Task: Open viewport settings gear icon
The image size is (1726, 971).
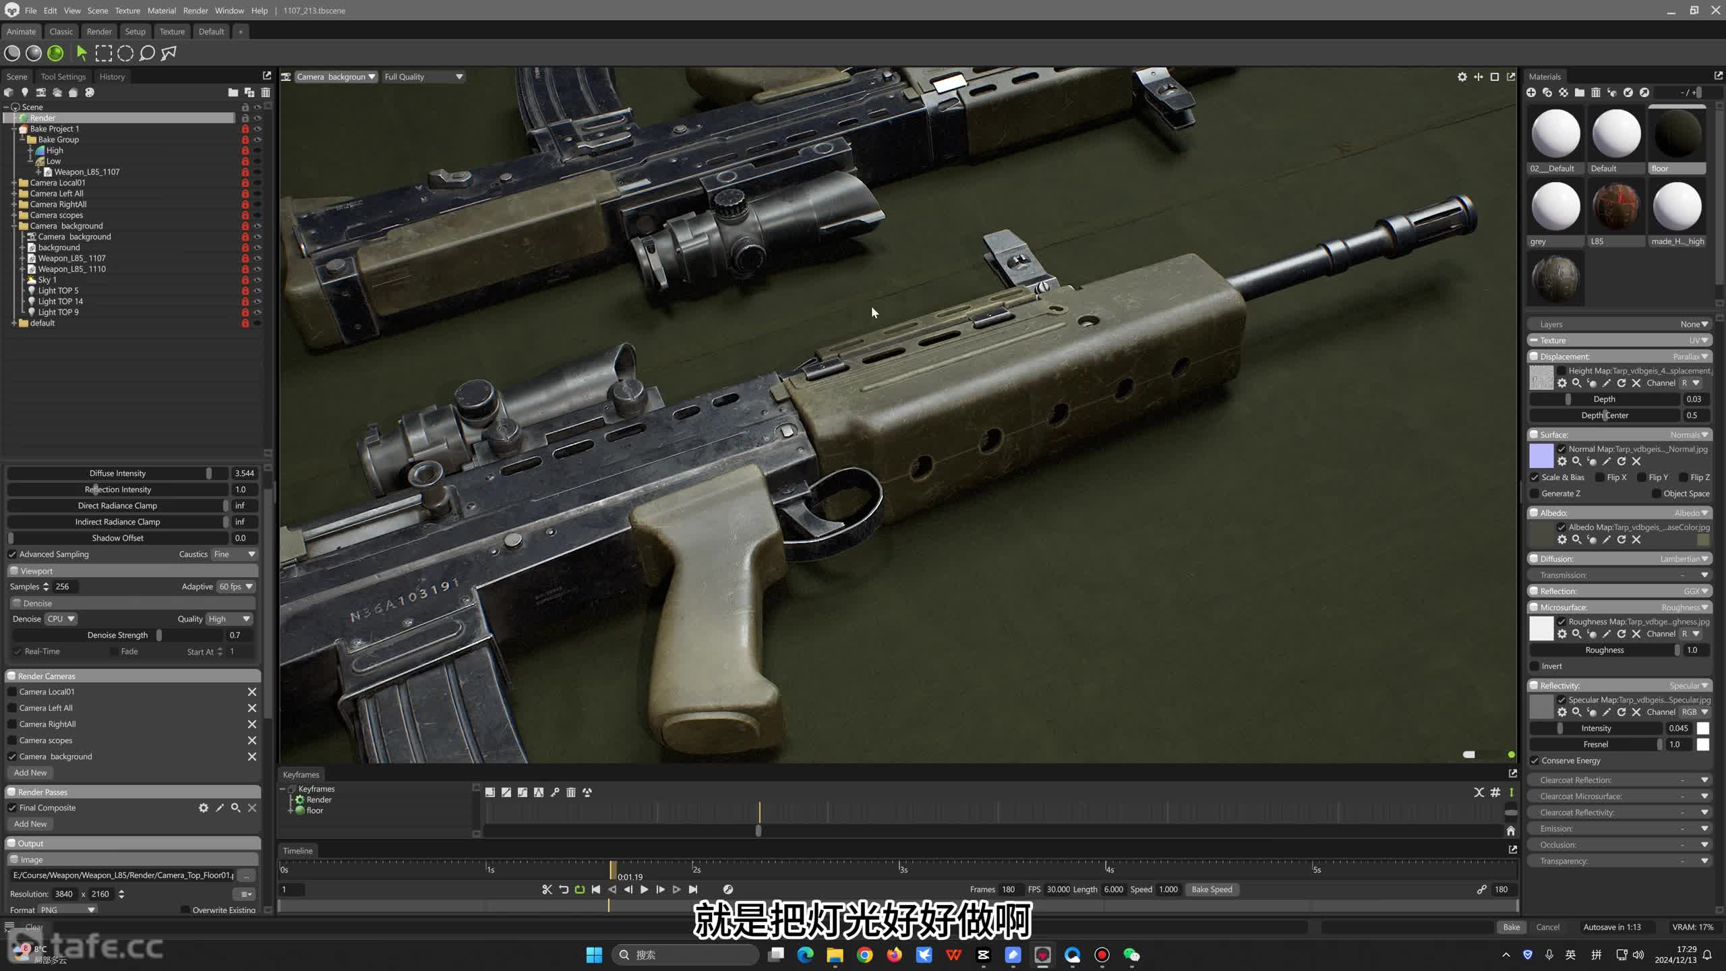Action: 1462,77
